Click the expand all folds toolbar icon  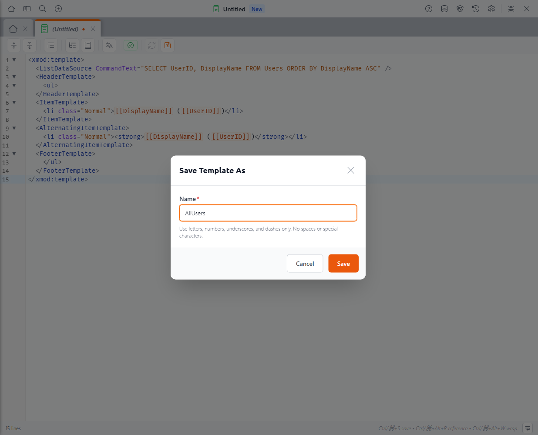[30, 45]
